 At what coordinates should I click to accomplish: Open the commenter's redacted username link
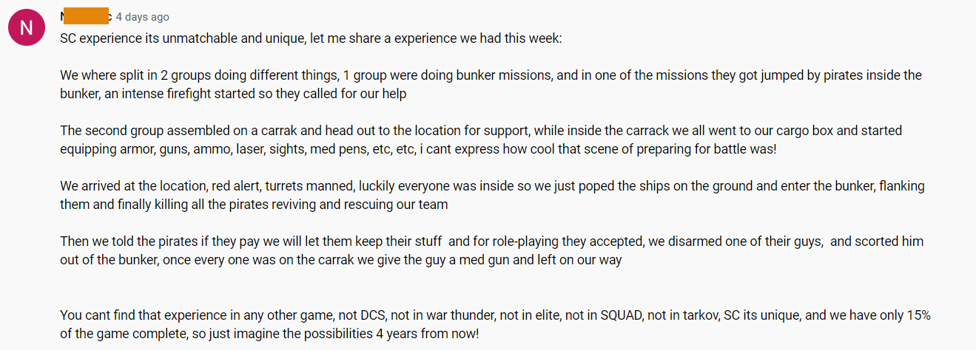click(85, 16)
